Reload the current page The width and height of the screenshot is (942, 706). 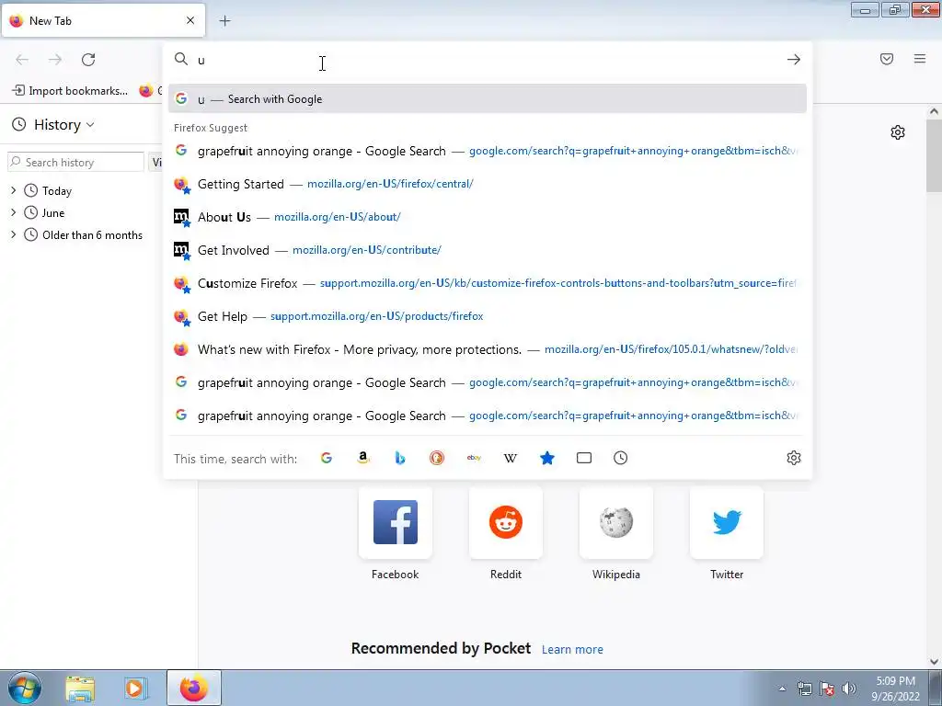88,60
